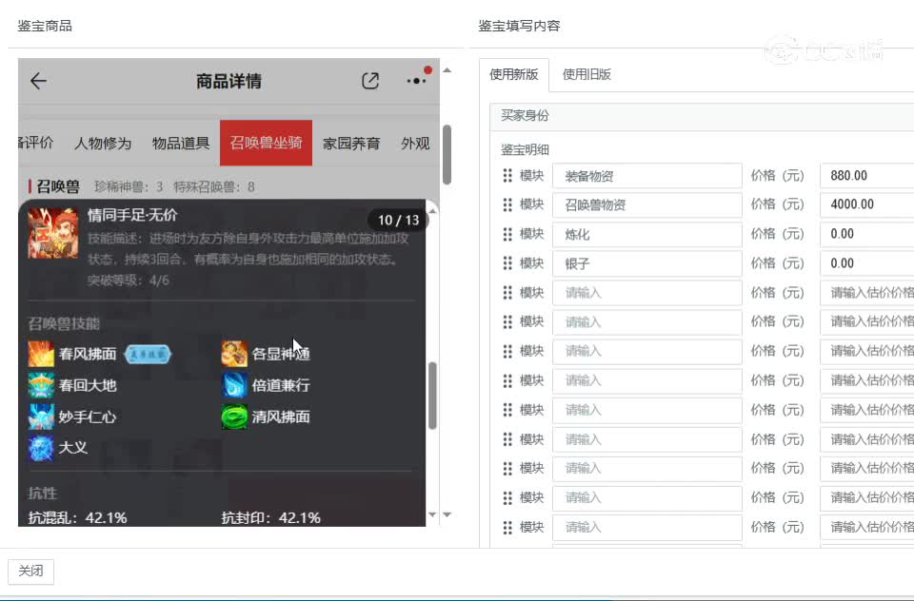Click the 关闭 button
The height and width of the screenshot is (601, 914).
pos(31,571)
